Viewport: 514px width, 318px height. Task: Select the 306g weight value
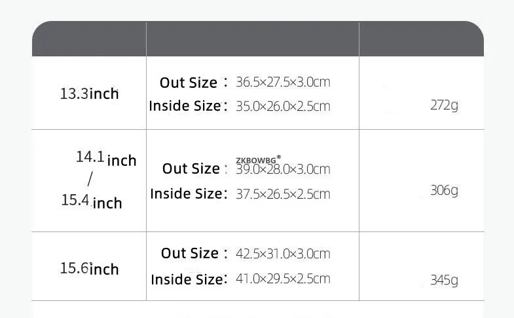(444, 191)
